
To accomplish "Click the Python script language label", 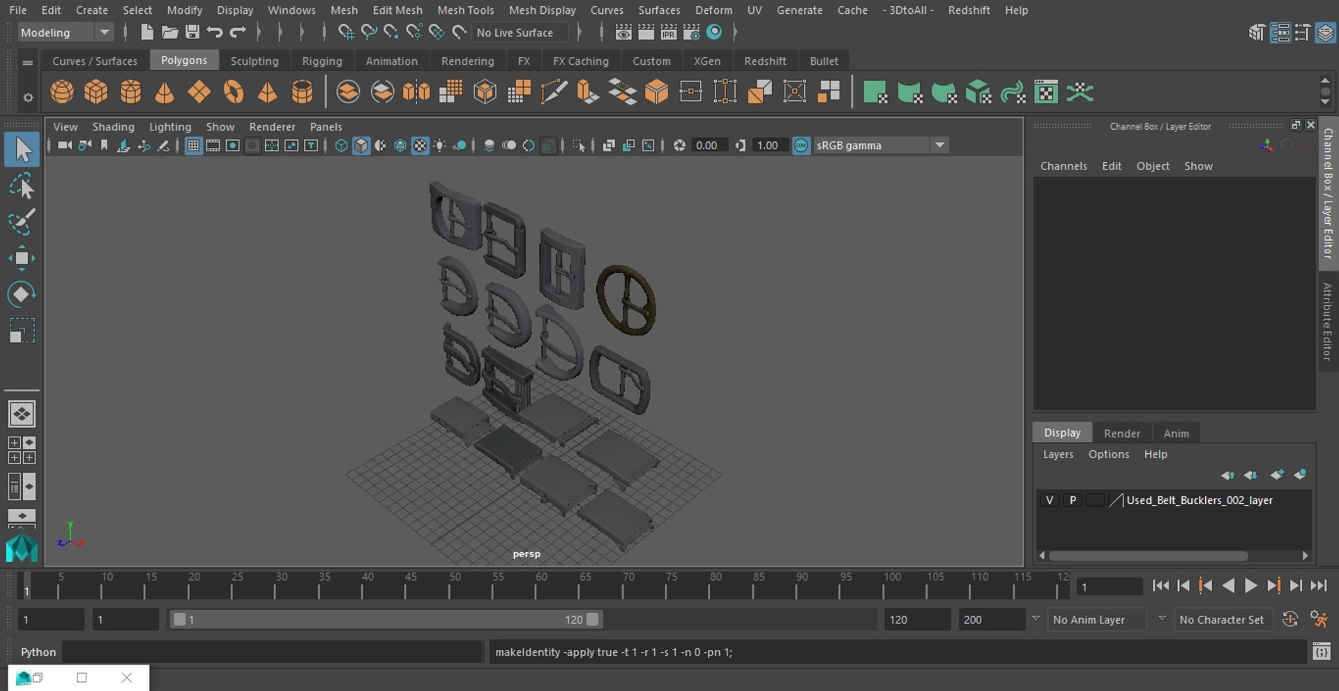I will (38, 652).
